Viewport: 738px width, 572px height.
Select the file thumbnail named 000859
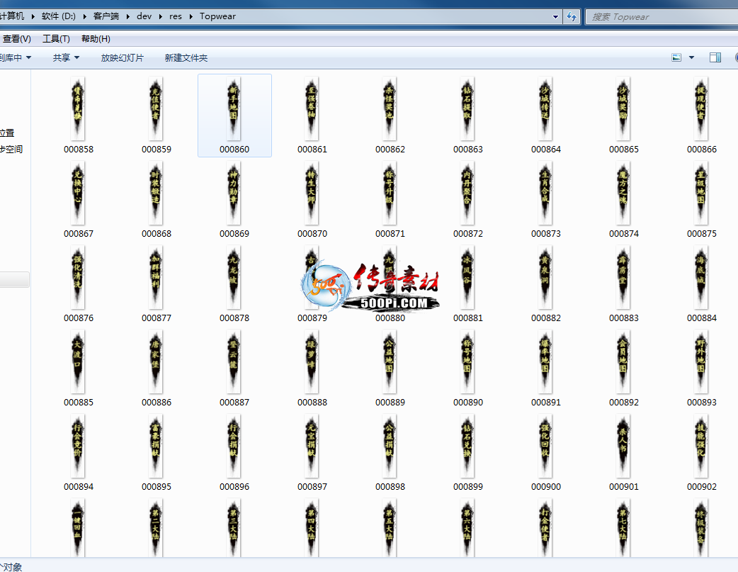click(x=156, y=109)
